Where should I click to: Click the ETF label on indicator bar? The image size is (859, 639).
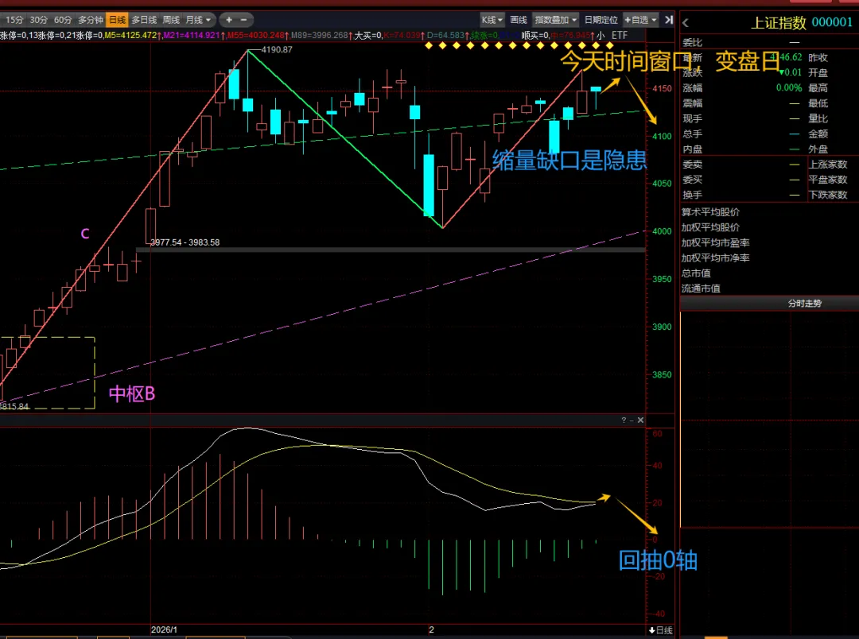coord(619,35)
